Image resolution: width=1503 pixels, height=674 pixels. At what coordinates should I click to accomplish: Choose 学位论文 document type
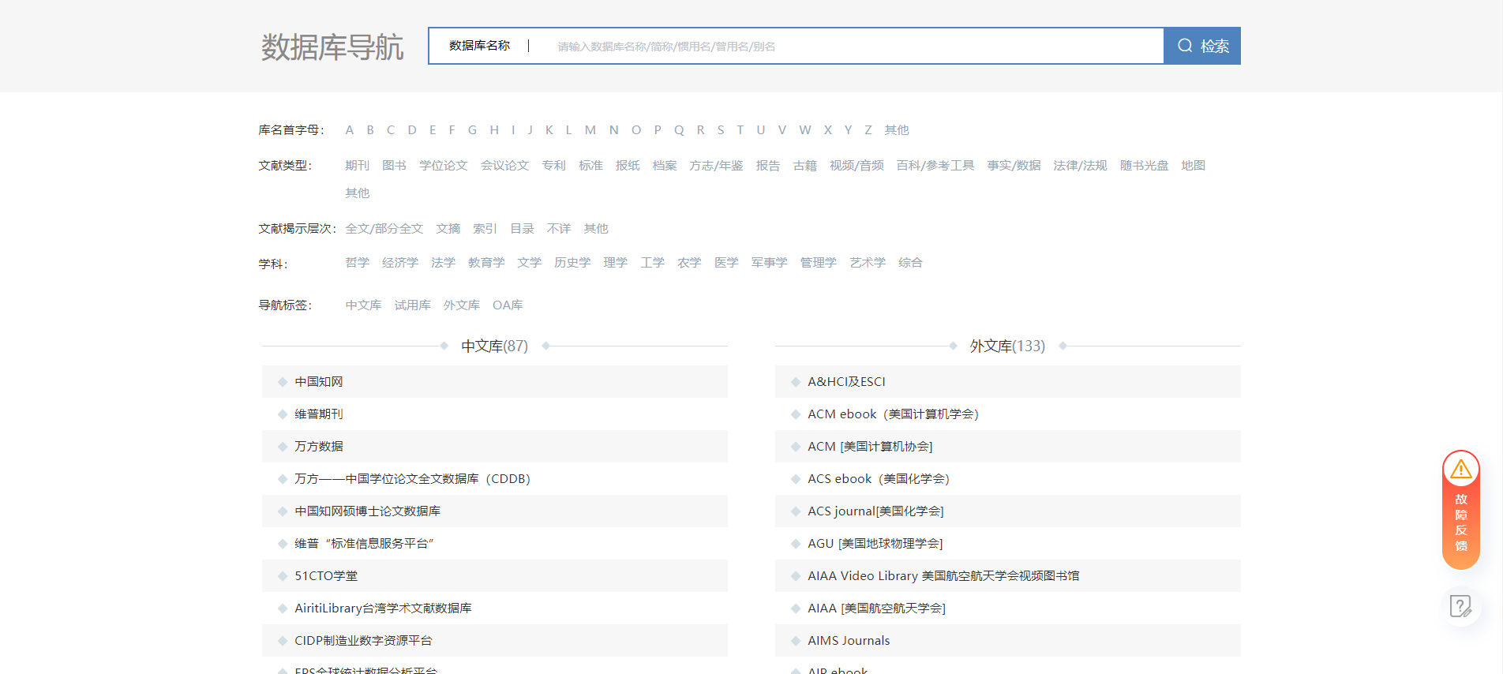pyautogui.click(x=443, y=166)
